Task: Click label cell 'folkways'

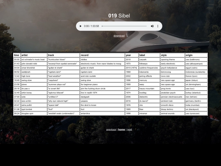Action: click(149, 64)
